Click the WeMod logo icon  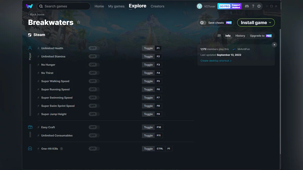(x=29, y=6)
